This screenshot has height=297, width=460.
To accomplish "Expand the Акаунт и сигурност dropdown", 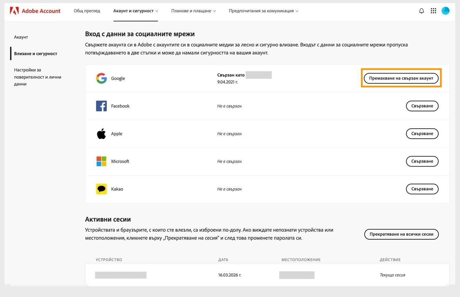I will click(x=136, y=11).
